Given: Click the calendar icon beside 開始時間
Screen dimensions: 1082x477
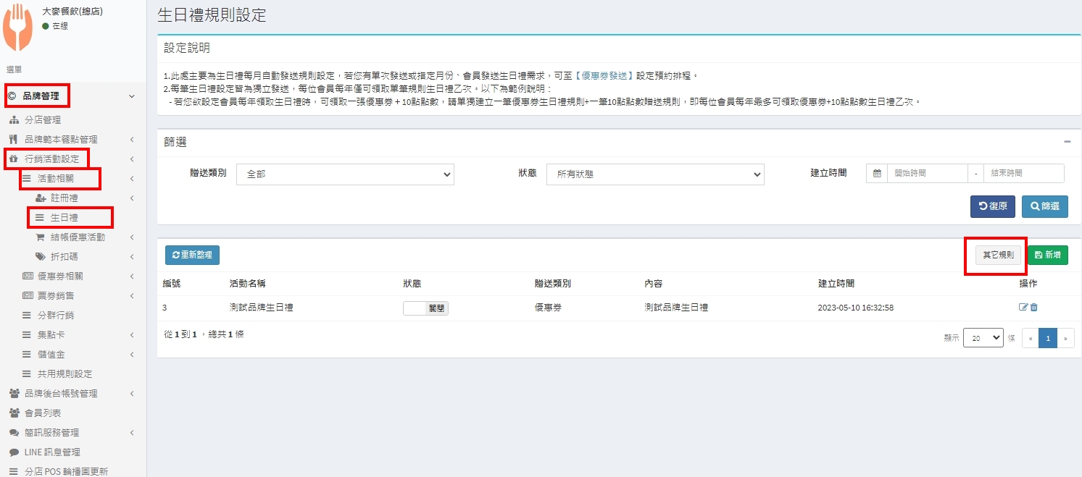Looking at the screenshot, I should click(x=877, y=174).
